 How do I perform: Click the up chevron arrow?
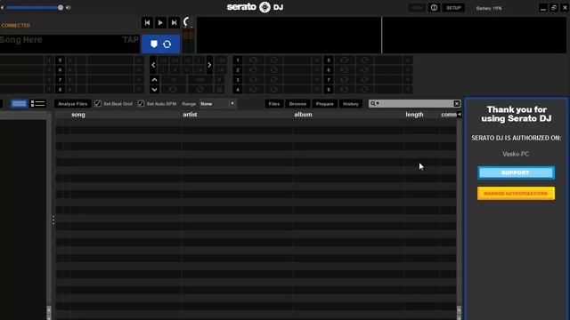(154, 79)
